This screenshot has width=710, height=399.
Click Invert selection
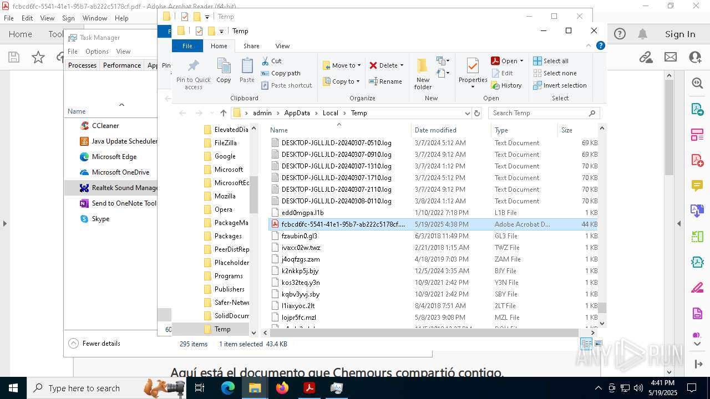pos(560,85)
